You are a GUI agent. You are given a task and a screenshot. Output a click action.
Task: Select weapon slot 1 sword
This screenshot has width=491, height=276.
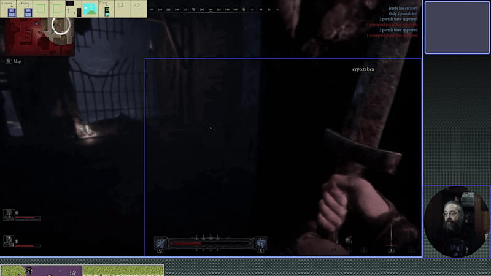(391, 239)
